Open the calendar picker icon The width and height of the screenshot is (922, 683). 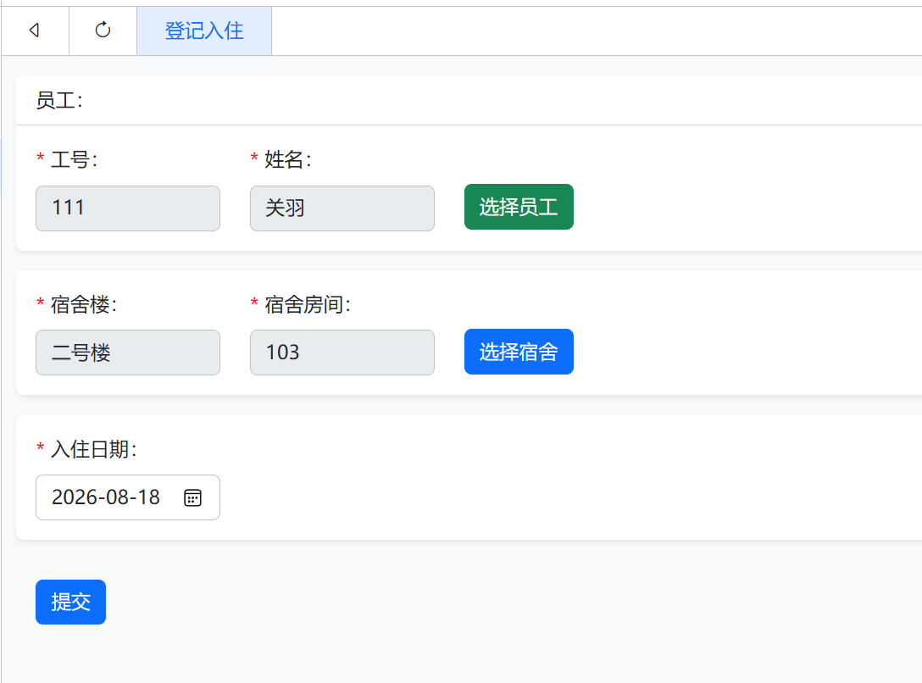coord(192,497)
